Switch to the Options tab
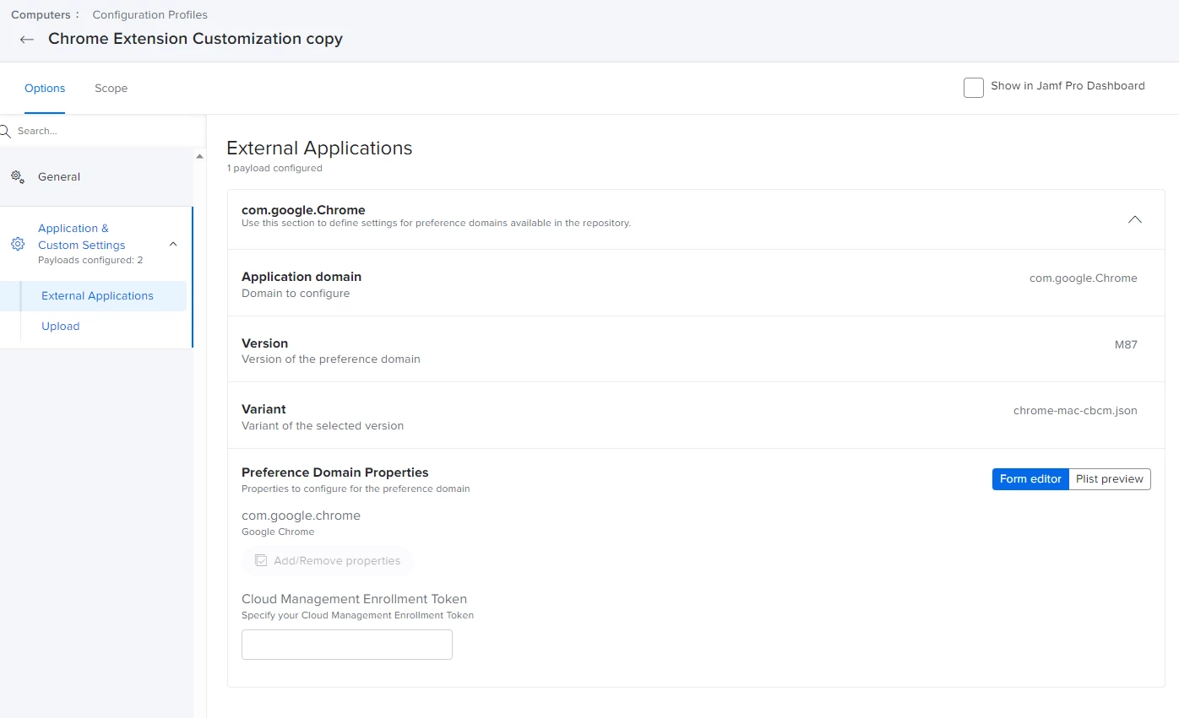The width and height of the screenshot is (1179, 718). pyautogui.click(x=45, y=88)
